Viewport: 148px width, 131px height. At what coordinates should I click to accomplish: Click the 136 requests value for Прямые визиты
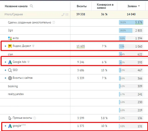[140, 118]
